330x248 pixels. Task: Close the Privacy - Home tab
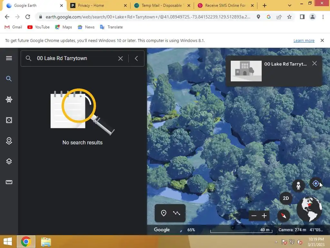pyautogui.click(x=125, y=6)
